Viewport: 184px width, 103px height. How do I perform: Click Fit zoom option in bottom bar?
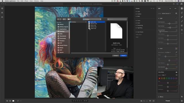141,101
